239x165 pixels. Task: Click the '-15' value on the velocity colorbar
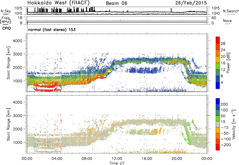coord(225,127)
